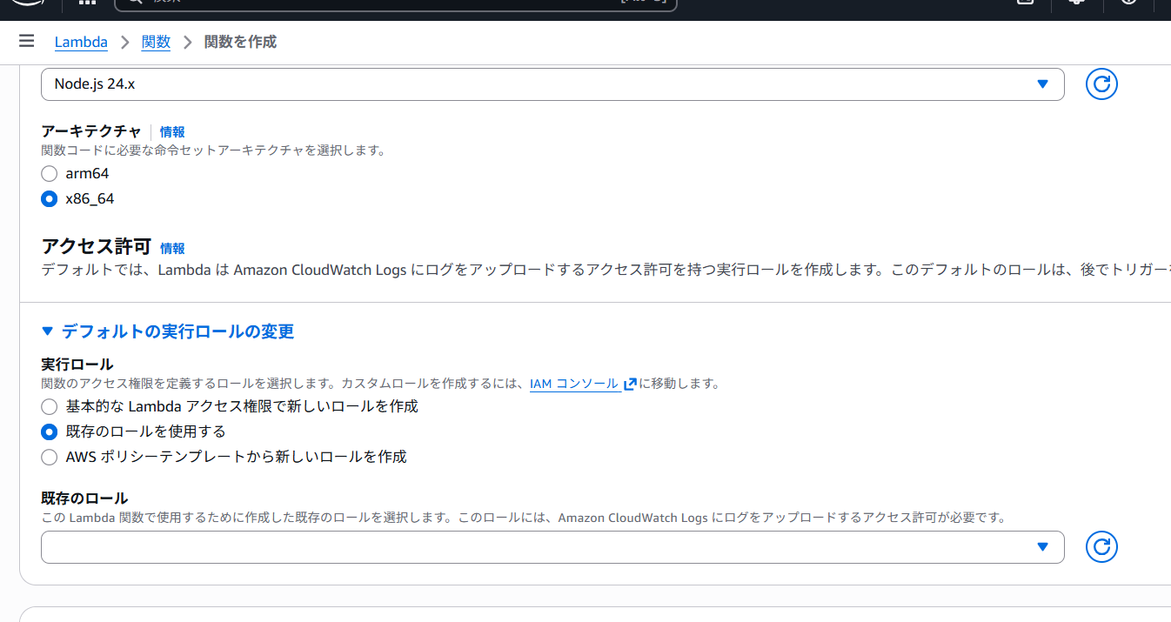Image resolution: width=1171 pixels, height=622 pixels.
Task: Click refresh icon next to runtime dropdown
Action: [x=1101, y=84]
